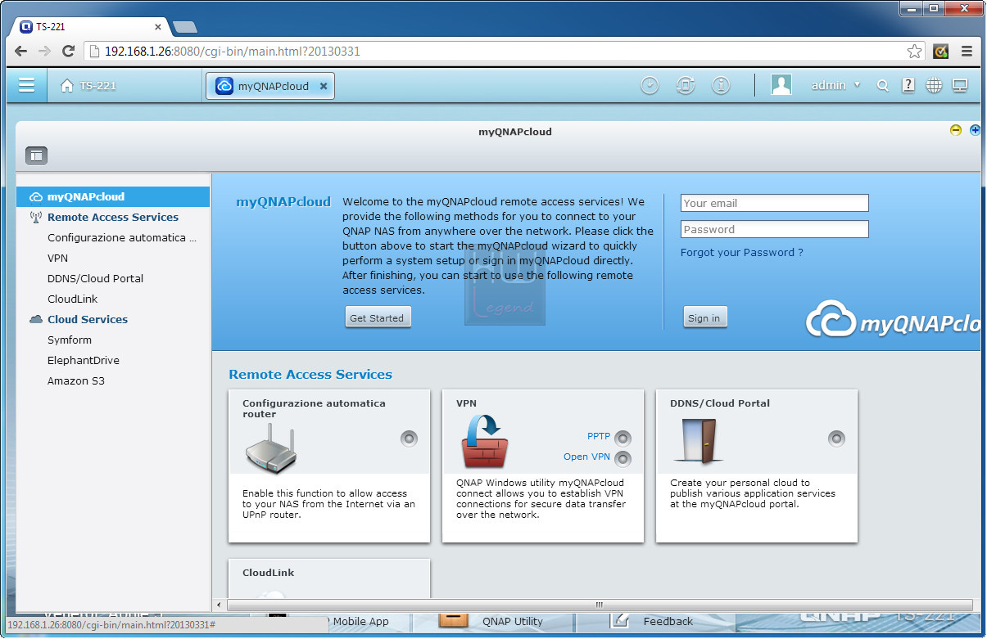Screen dimensions: 987x639
Task: Open the help question mark icon
Action: pos(908,85)
